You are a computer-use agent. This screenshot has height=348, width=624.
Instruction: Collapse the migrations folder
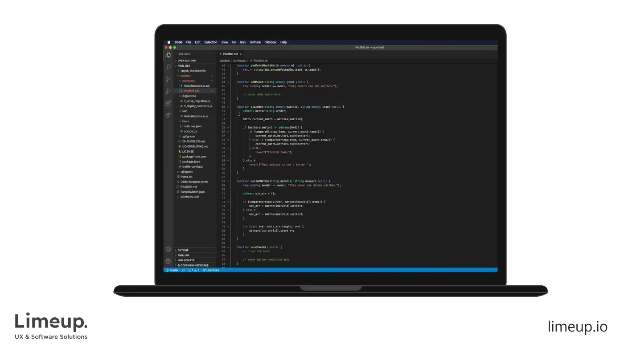pos(189,96)
